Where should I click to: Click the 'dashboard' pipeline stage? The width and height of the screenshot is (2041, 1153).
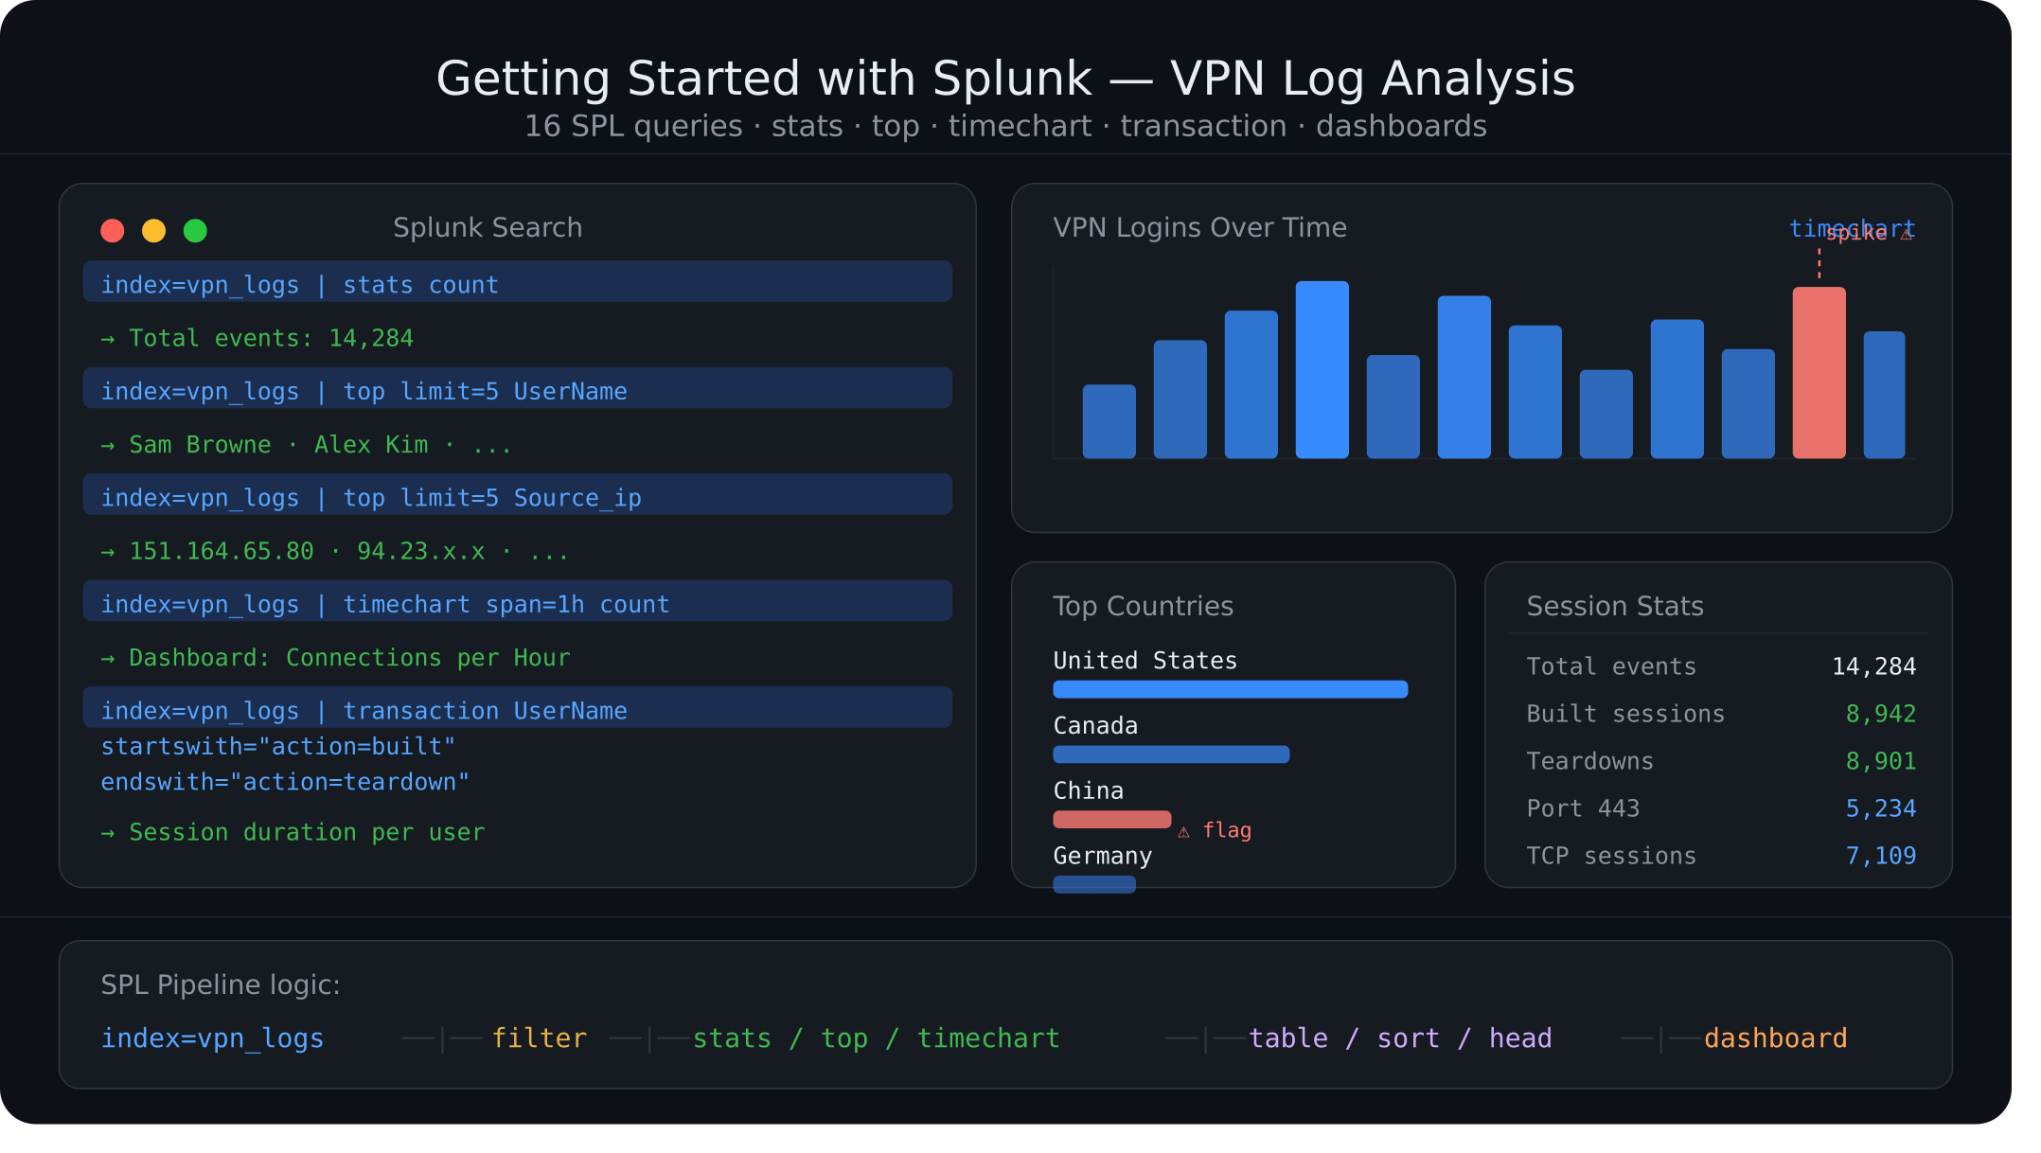click(x=1775, y=1039)
